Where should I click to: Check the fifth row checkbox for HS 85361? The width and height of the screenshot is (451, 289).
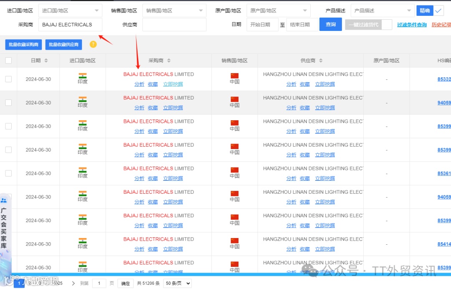point(9,173)
